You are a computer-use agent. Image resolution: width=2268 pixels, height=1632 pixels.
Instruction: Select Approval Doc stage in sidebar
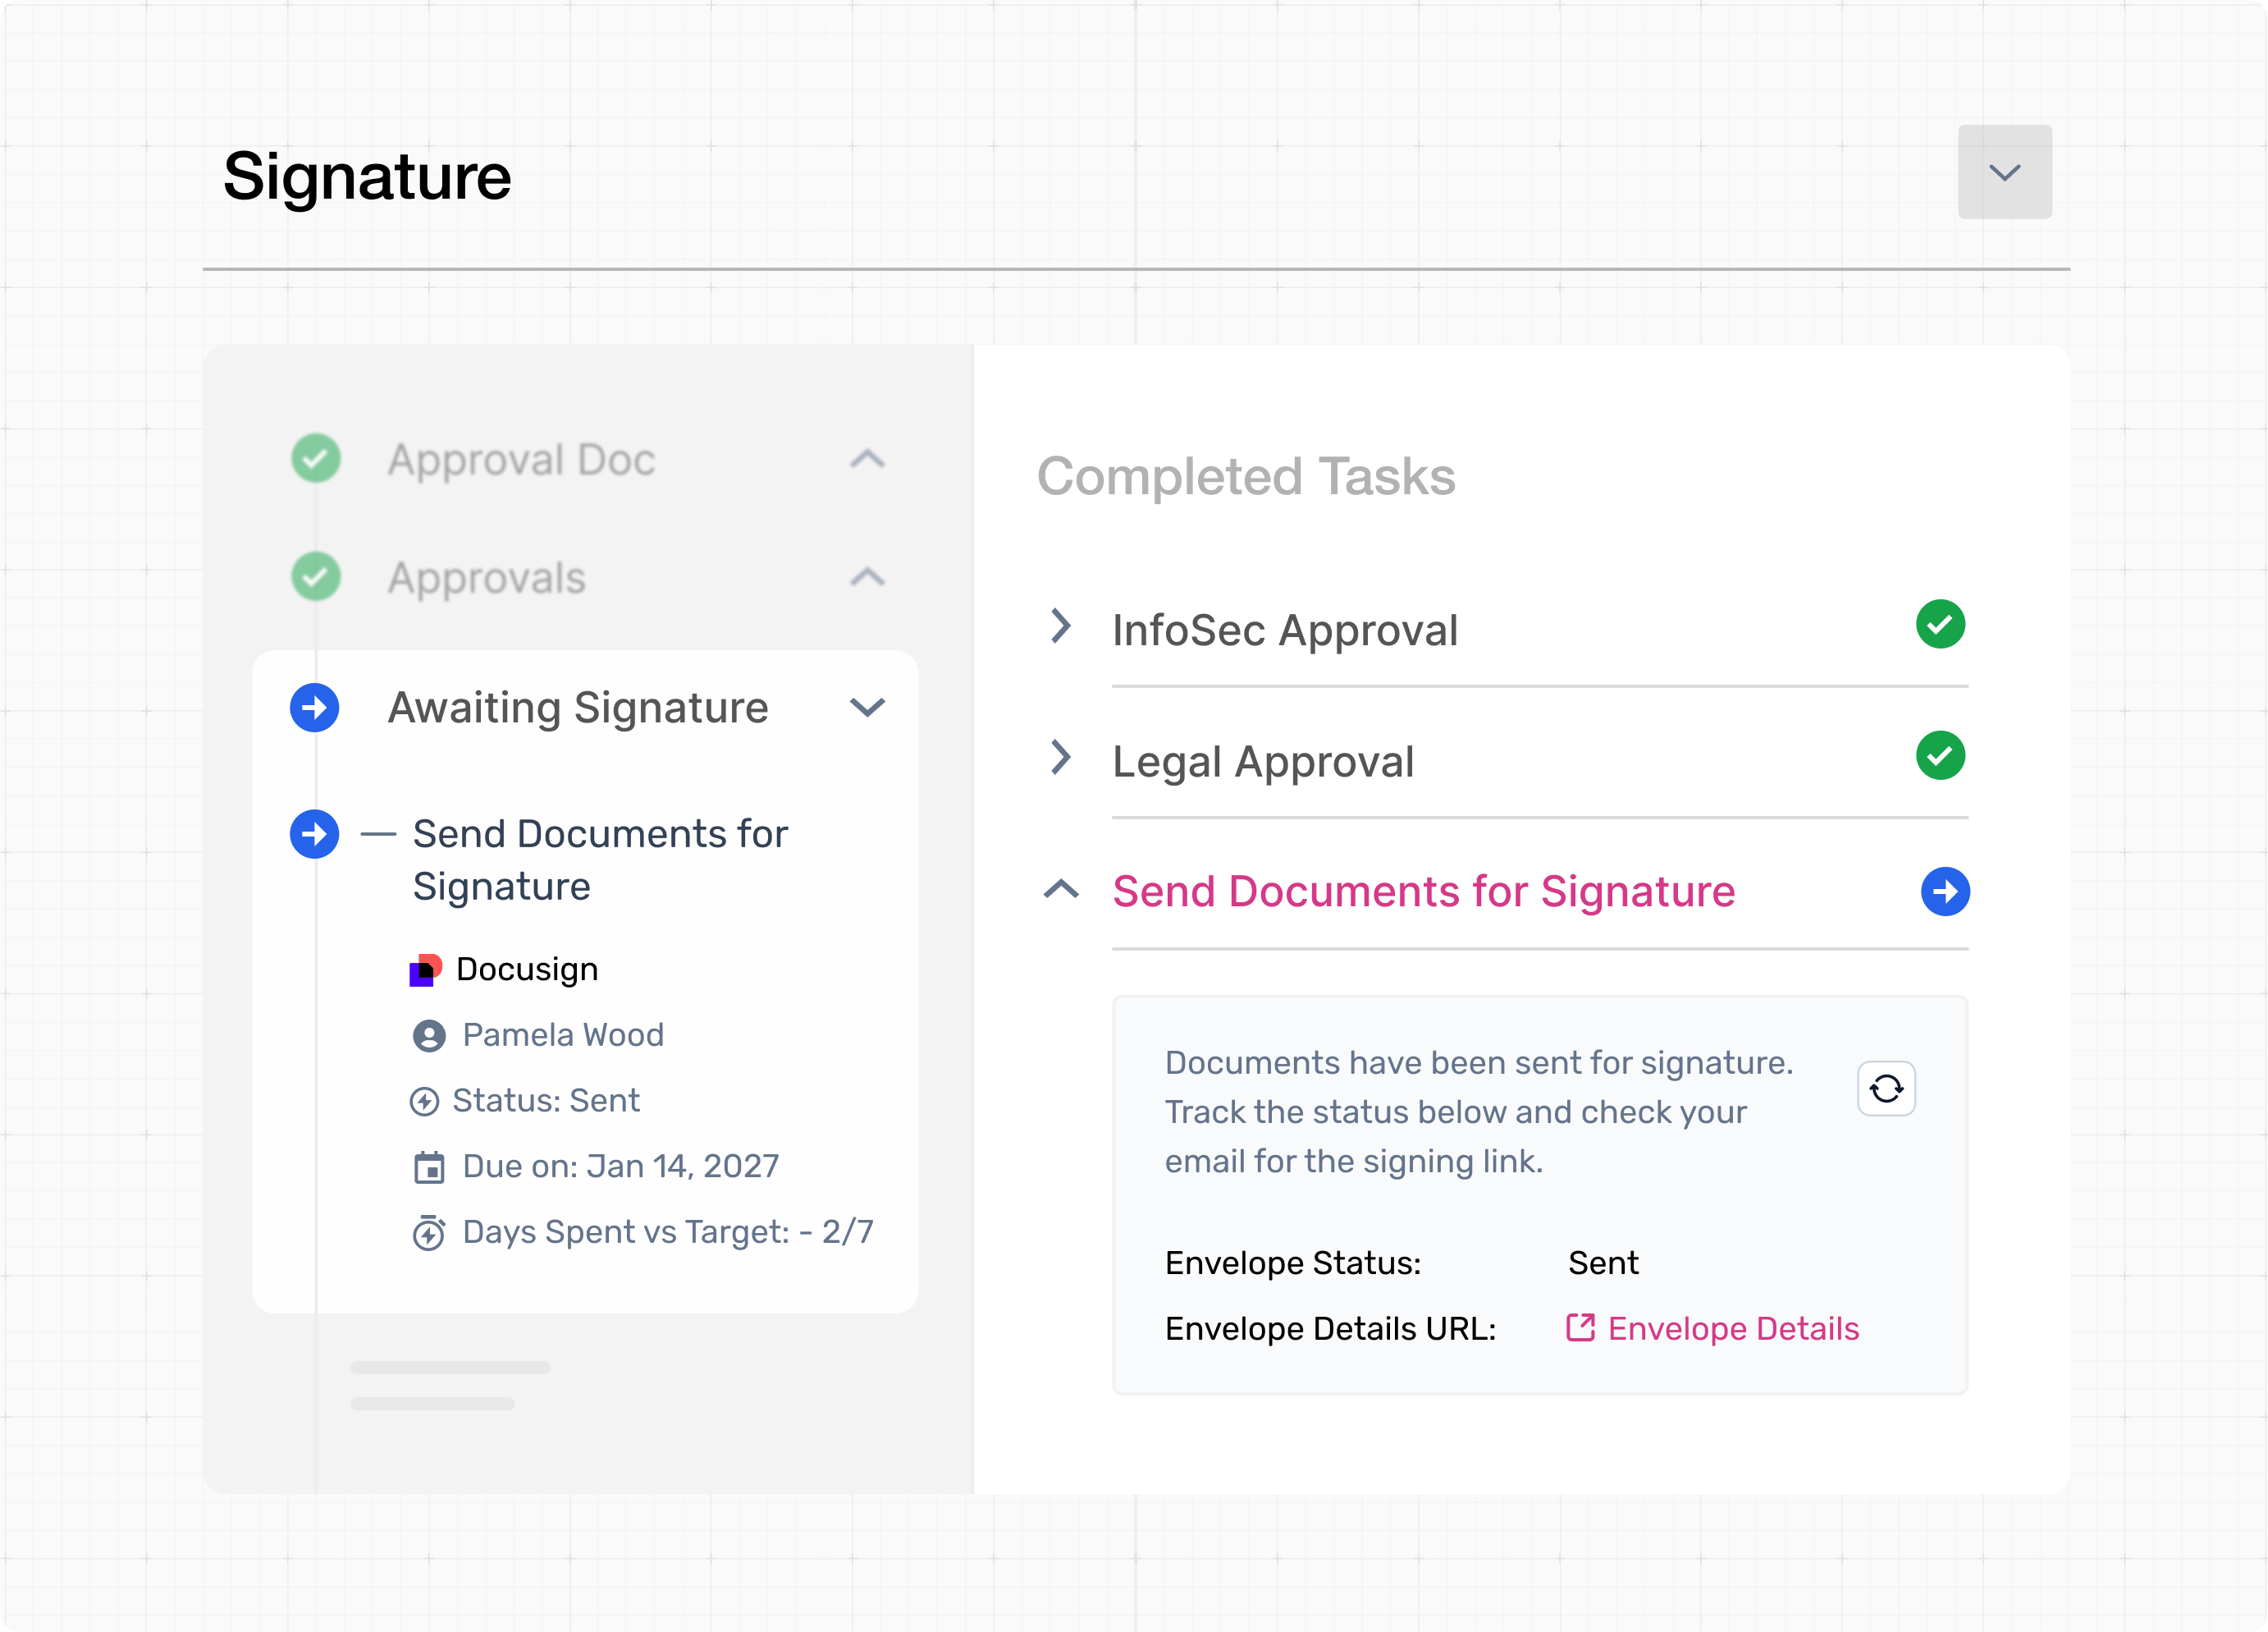click(521, 461)
